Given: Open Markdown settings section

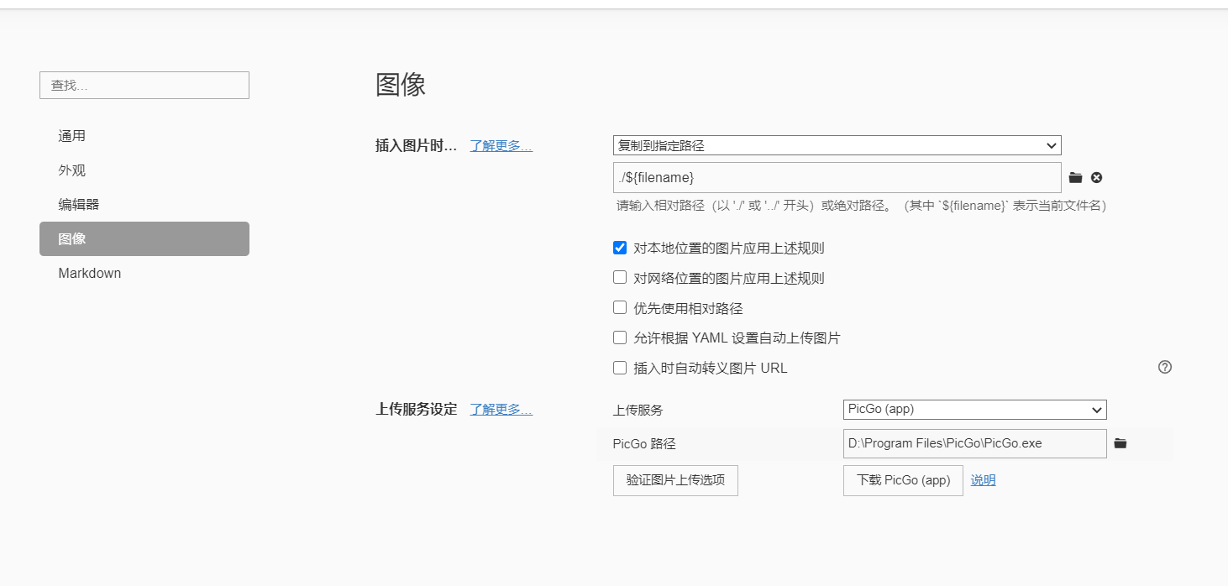Looking at the screenshot, I should (x=144, y=273).
